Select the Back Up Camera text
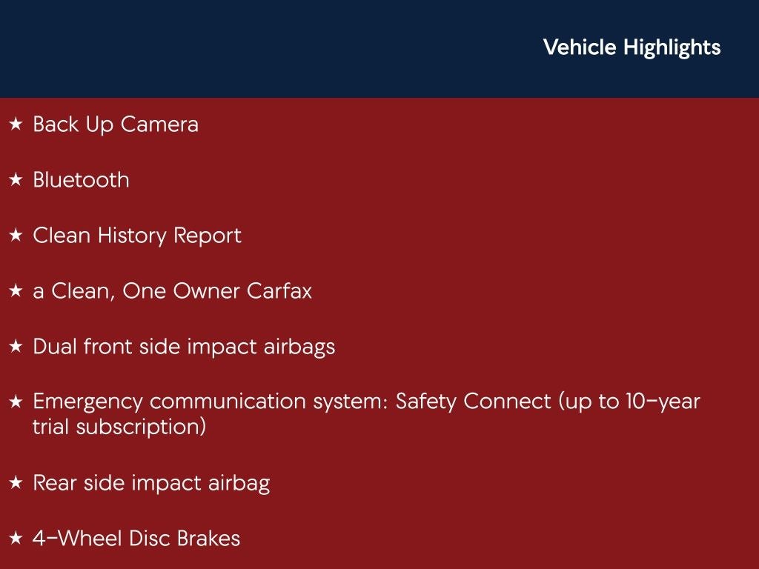759x569 pixels. pyautogui.click(x=116, y=124)
